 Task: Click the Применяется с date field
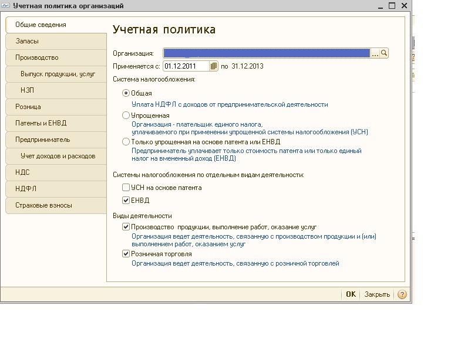tap(186, 66)
